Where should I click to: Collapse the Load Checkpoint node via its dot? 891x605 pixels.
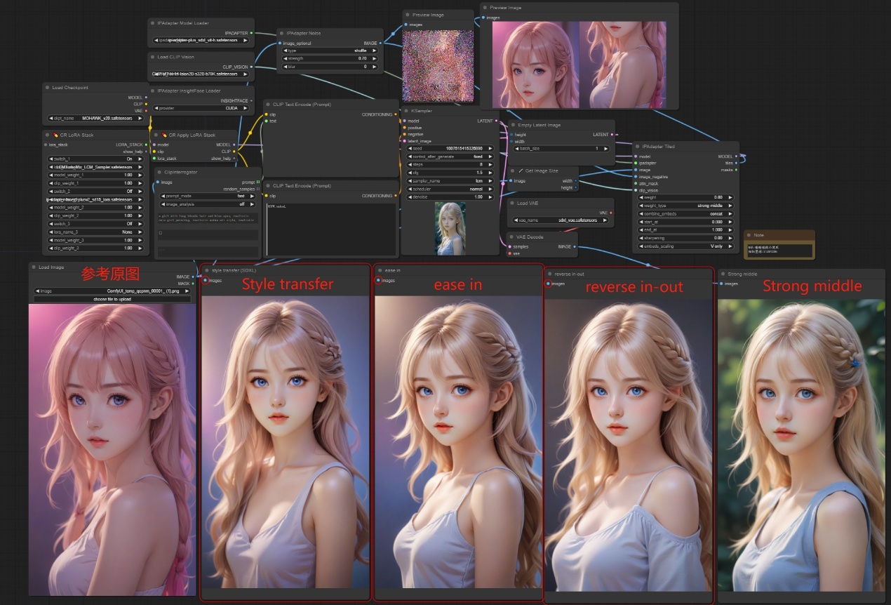coord(48,88)
